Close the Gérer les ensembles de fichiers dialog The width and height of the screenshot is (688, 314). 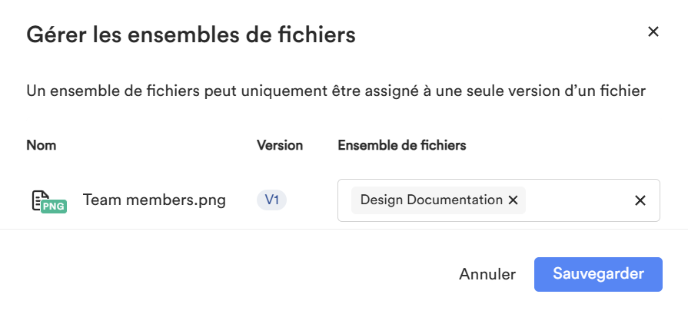[x=653, y=31]
